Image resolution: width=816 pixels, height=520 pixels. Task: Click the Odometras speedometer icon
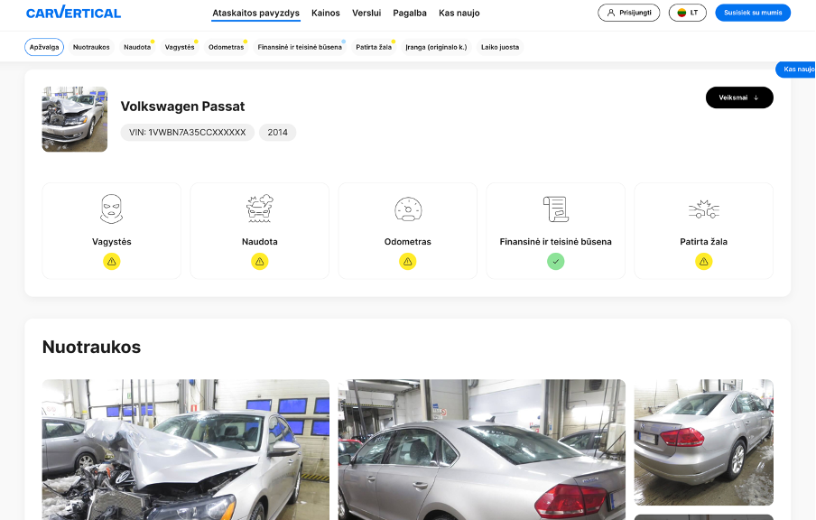point(408,209)
